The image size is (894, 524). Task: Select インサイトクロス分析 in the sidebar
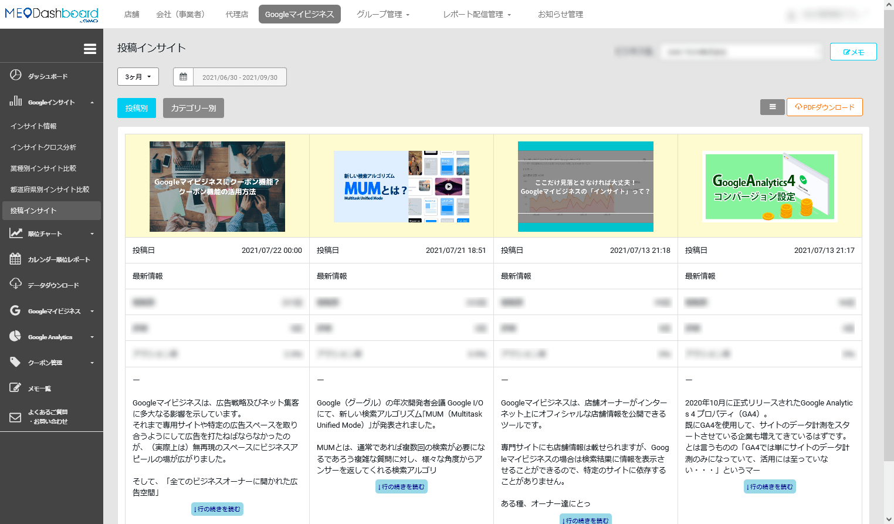point(43,147)
